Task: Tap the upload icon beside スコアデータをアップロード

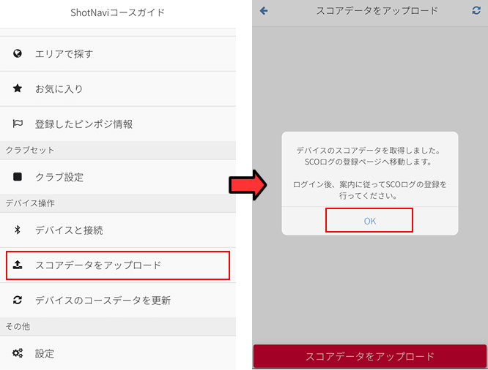Action: tap(18, 265)
